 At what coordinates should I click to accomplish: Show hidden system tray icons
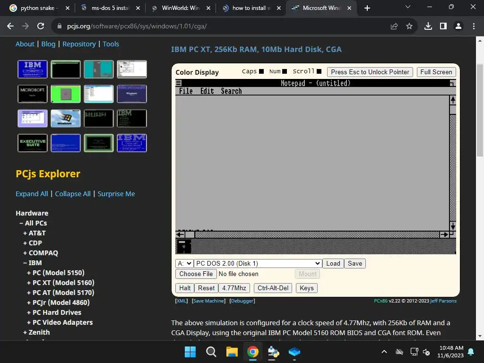point(384,352)
